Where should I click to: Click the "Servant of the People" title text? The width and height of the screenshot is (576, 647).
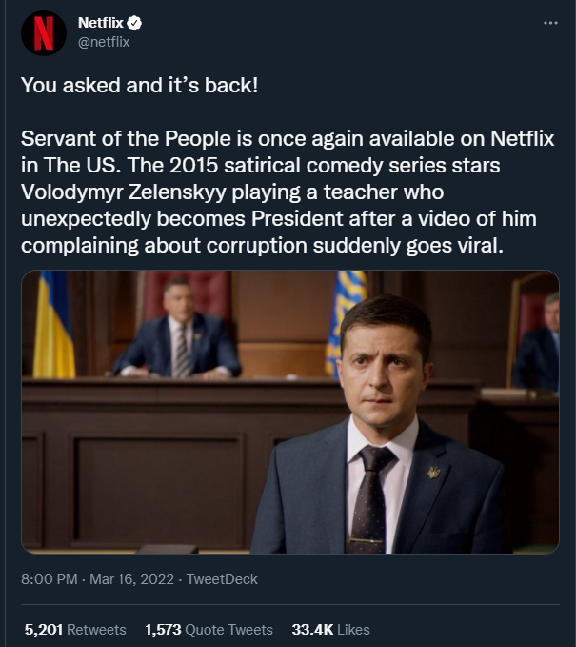129,138
